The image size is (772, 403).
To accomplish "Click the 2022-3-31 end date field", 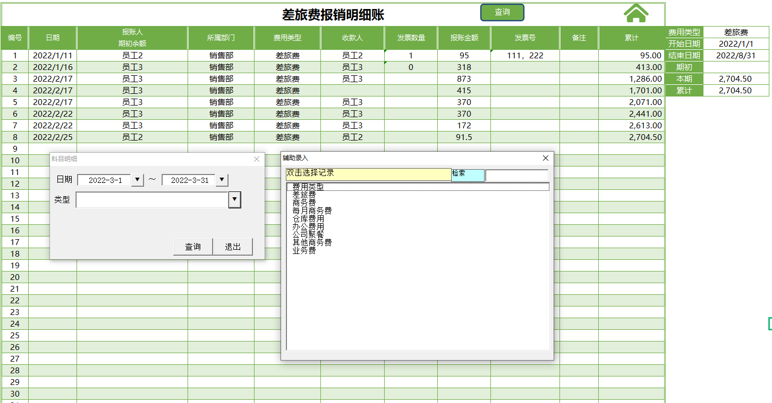I will pyautogui.click(x=189, y=180).
